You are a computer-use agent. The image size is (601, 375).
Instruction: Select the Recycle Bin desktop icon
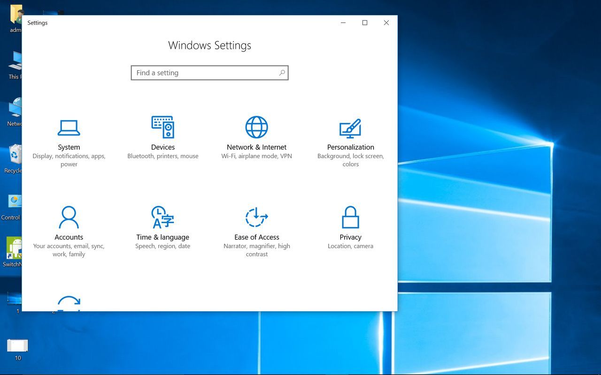pos(15,156)
